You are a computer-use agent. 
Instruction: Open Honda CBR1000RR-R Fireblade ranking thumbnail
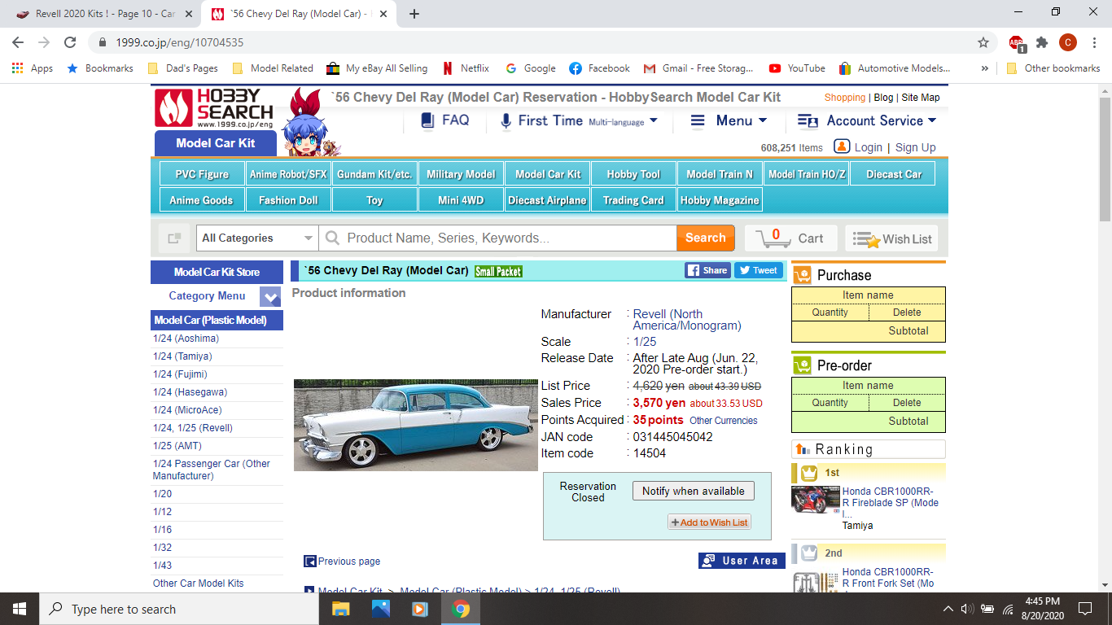pos(815,500)
